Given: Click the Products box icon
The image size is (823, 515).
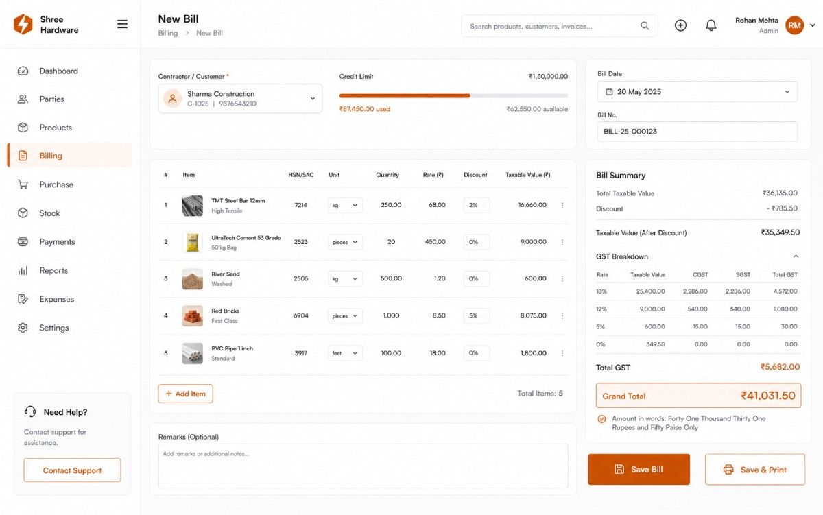Looking at the screenshot, I should [x=23, y=128].
